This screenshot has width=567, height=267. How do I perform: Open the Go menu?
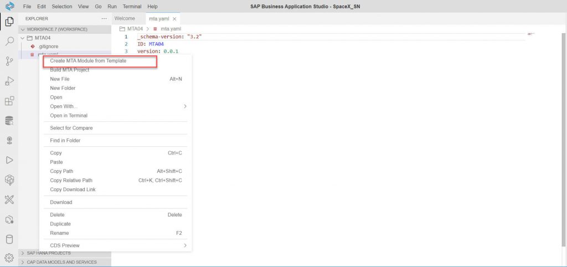click(98, 7)
